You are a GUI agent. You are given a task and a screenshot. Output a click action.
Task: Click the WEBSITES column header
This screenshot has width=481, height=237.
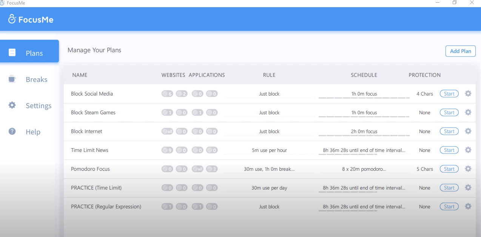(173, 75)
